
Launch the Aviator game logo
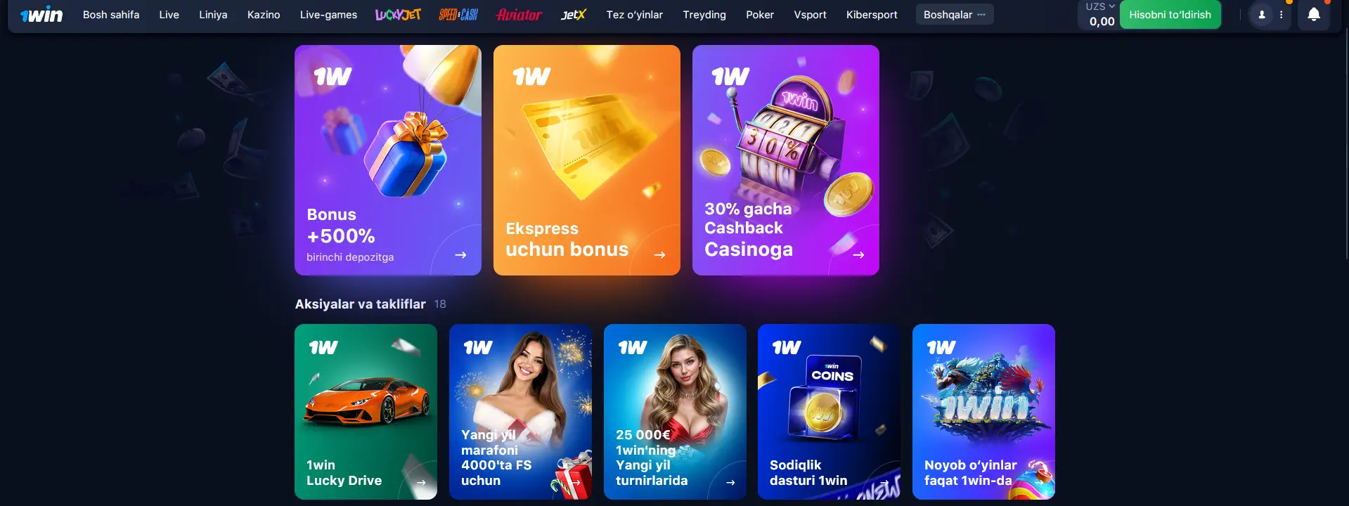coord(519,15)
